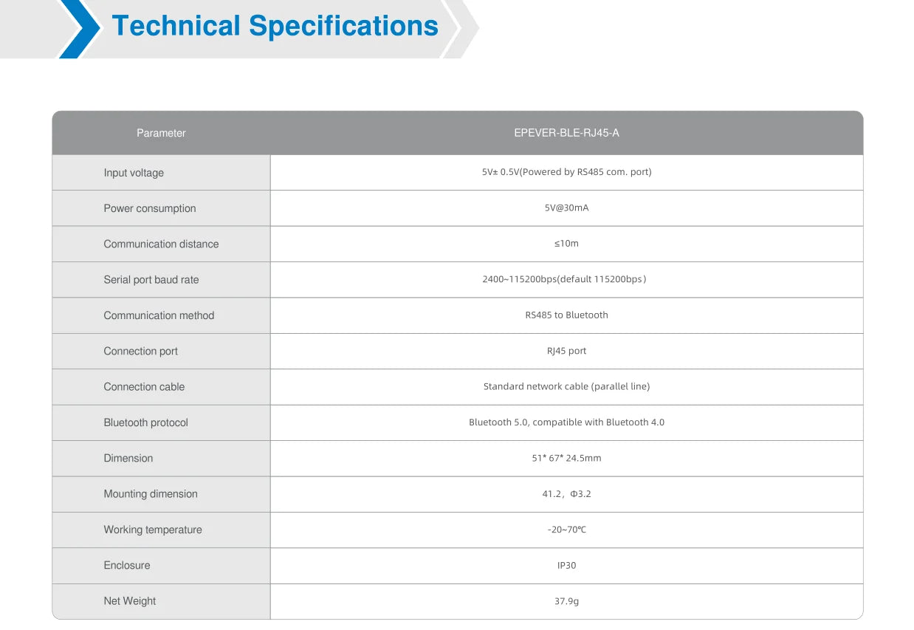914x630 pixels.
Task: Click the Parameter column header
Action: point(161,133)
